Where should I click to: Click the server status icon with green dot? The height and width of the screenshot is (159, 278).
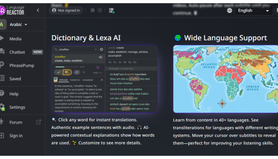pyautogui.click(x=112, y=11)
